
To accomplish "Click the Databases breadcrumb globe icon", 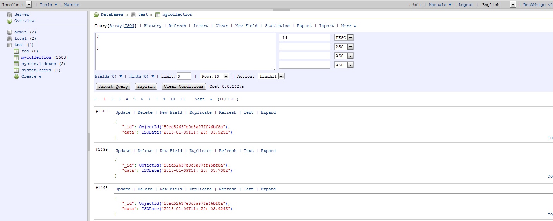I will click(x=96, y=15).
